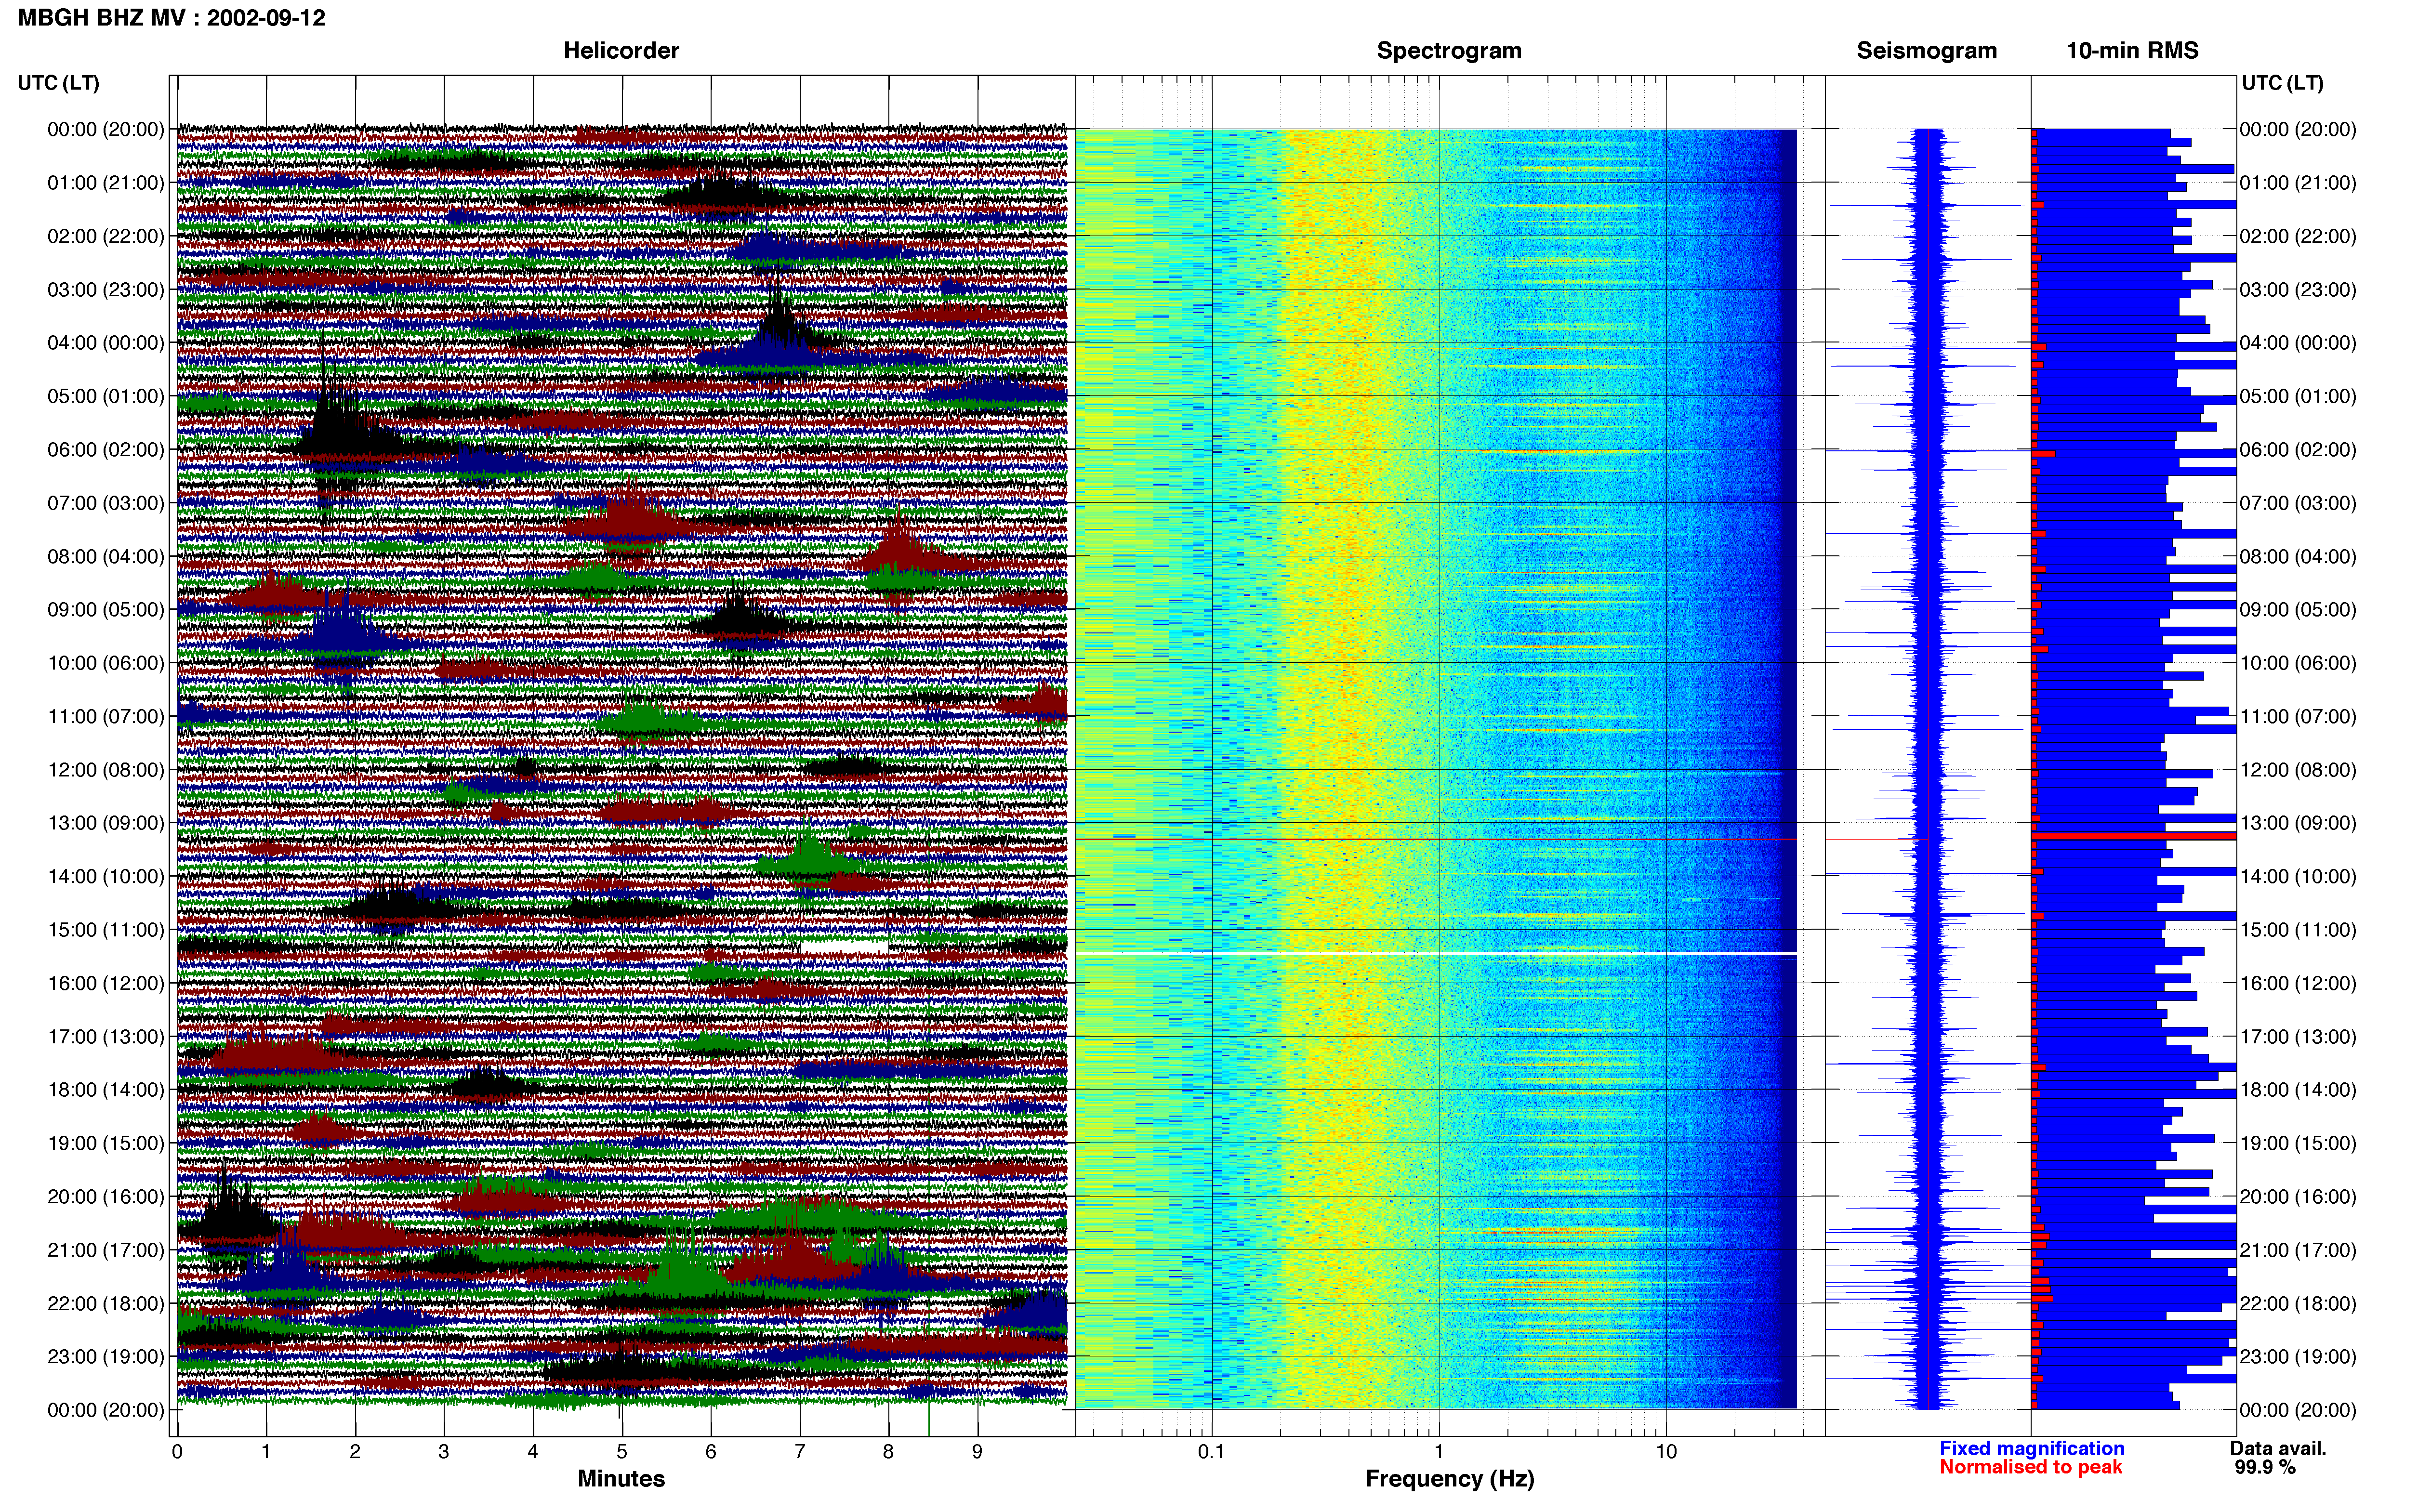The height and width of the screenshot is (1512, 2418).
Task: Click the left '01:00 (21:00)' time label
Action: [x=105, y=183]
